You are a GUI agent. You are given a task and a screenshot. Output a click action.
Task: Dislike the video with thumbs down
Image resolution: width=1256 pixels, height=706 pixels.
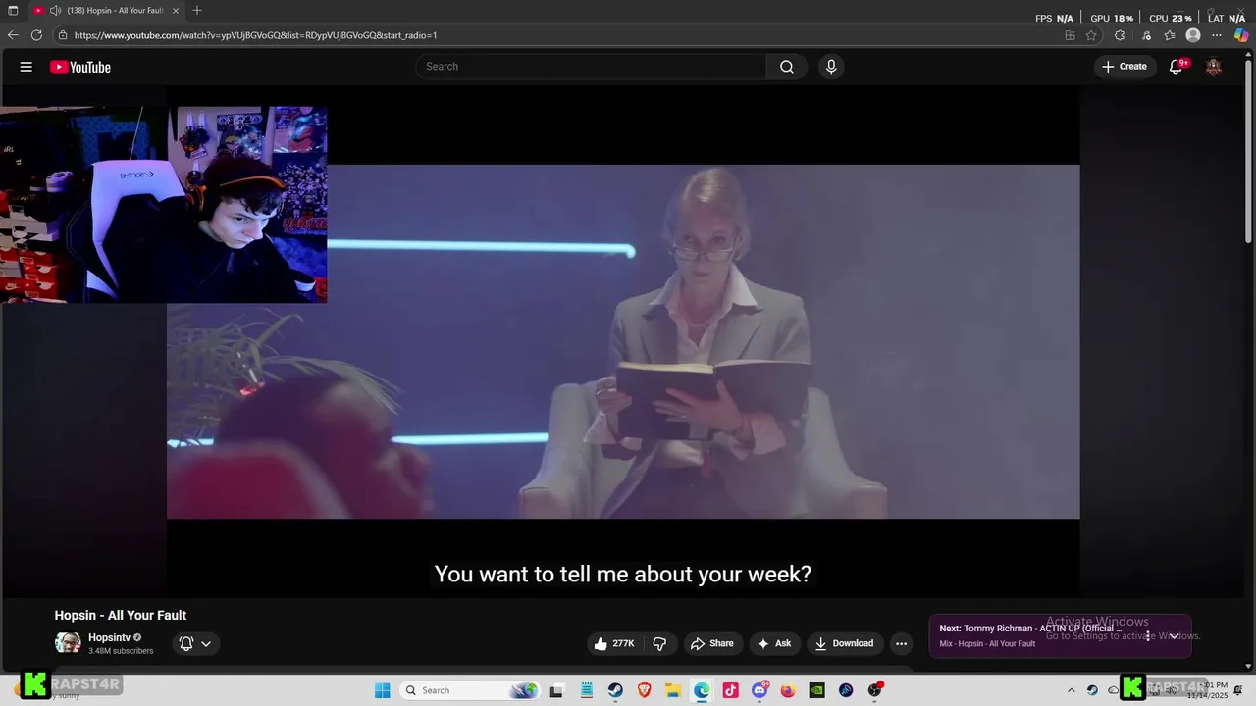click(x=659, y=643)
